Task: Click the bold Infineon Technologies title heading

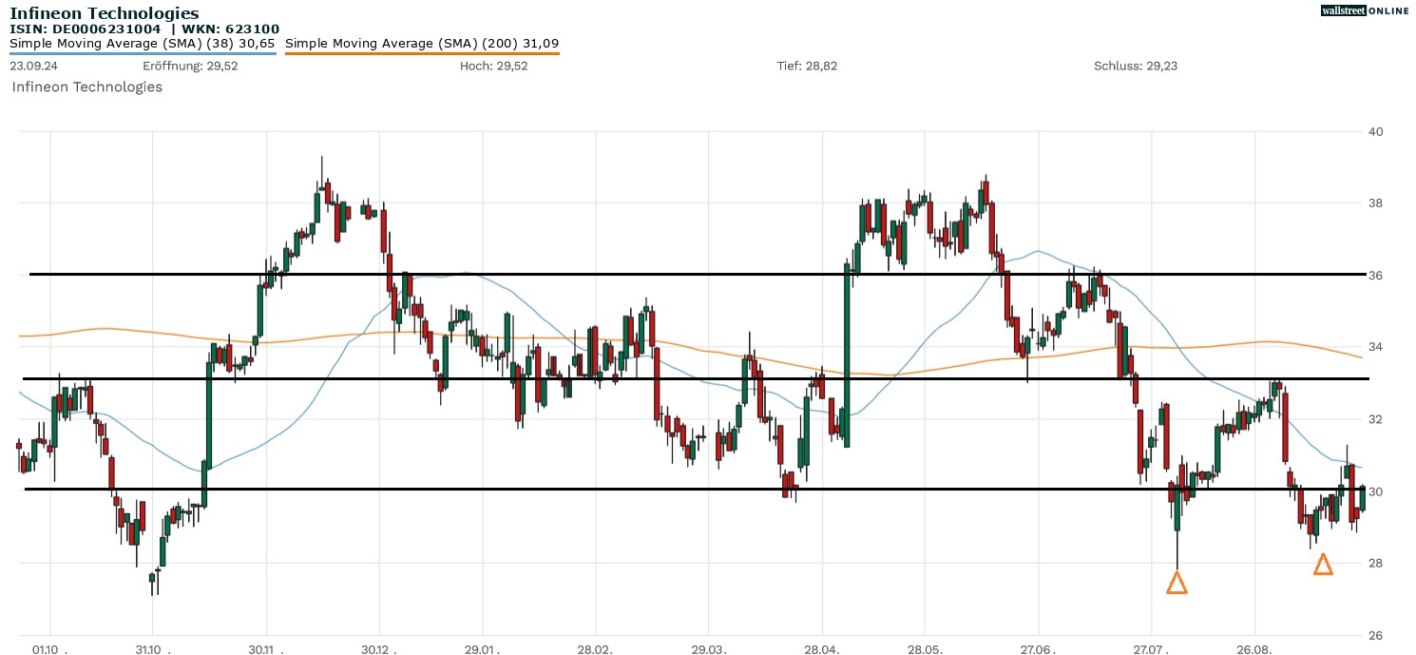Action: click(x=105, y=13)
